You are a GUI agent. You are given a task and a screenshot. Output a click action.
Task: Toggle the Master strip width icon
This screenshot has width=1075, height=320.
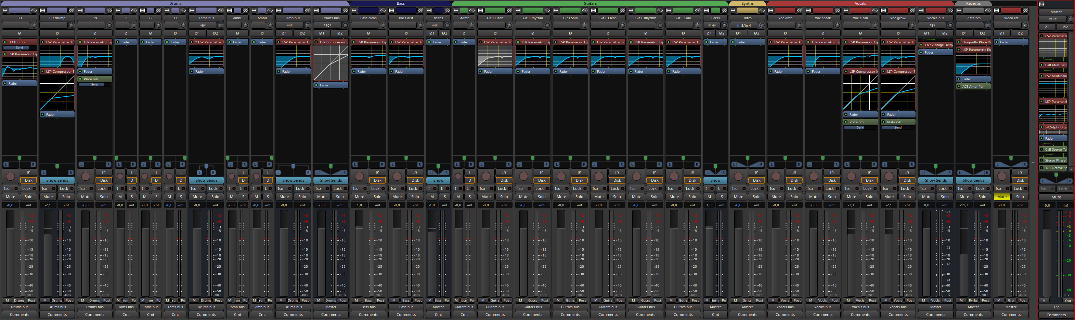pyautogui.click(x=1041, y=4)
